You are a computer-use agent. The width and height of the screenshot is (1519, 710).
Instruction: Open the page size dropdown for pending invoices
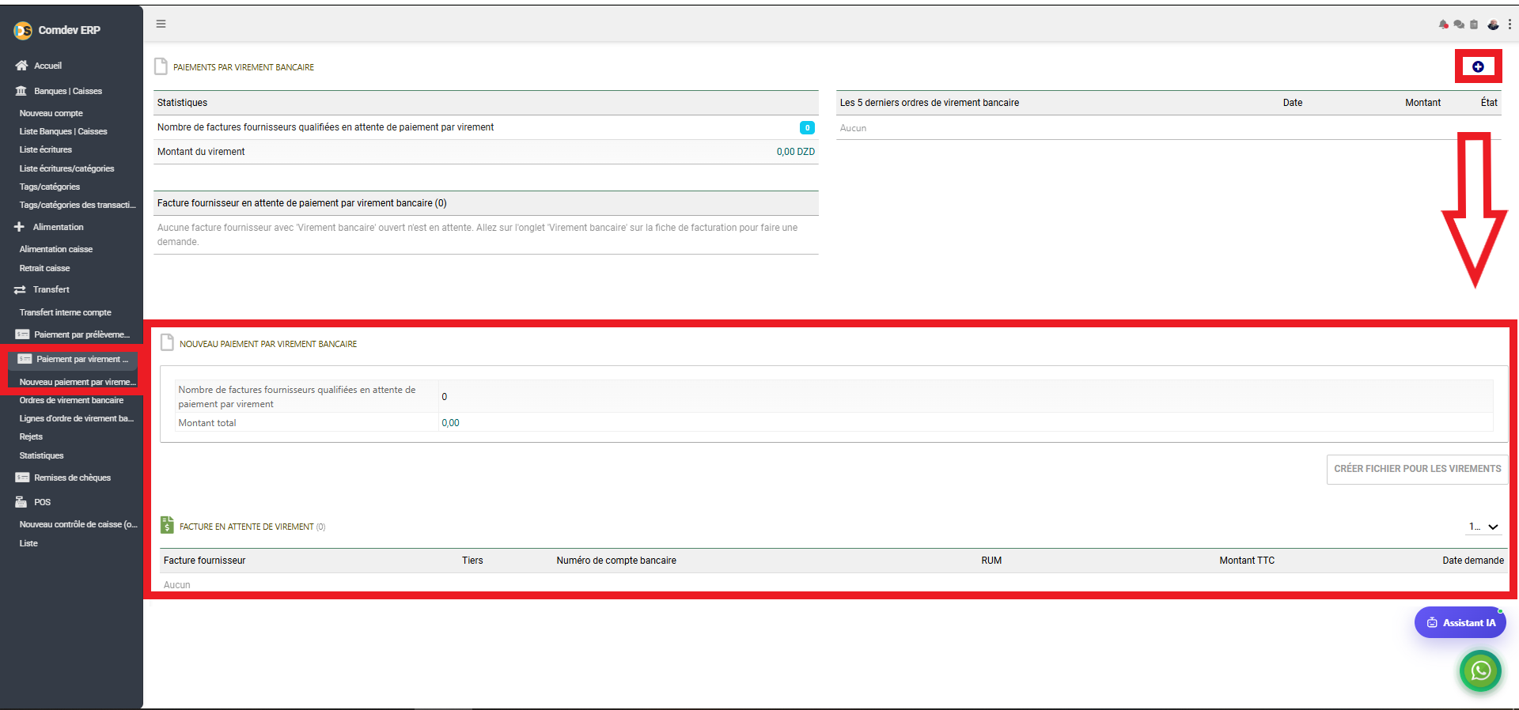pyautogui.click(x=1483, y=527)
